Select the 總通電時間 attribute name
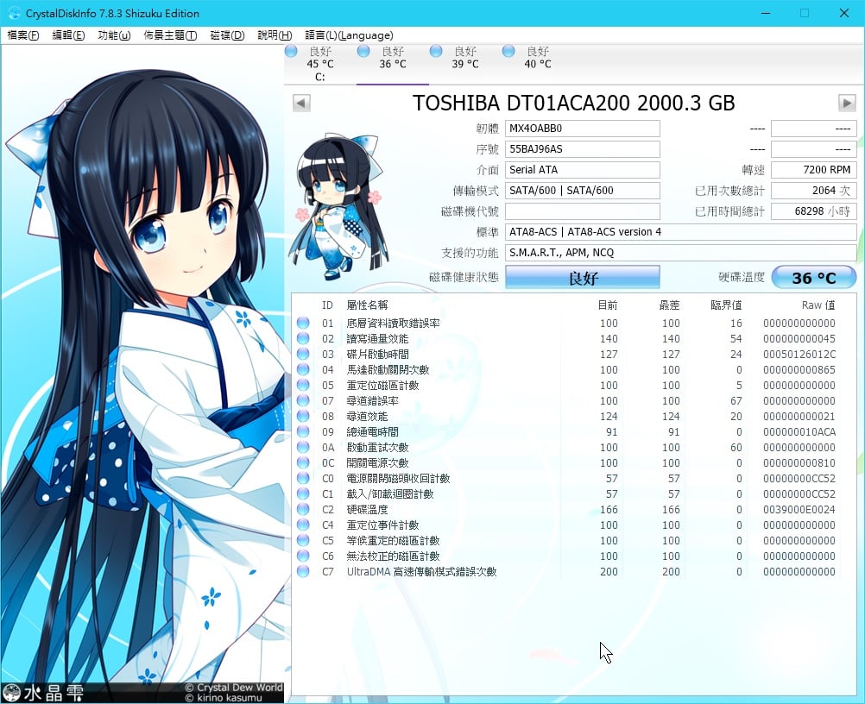Viewport: 865px width, 704px height. click(372, 431)
